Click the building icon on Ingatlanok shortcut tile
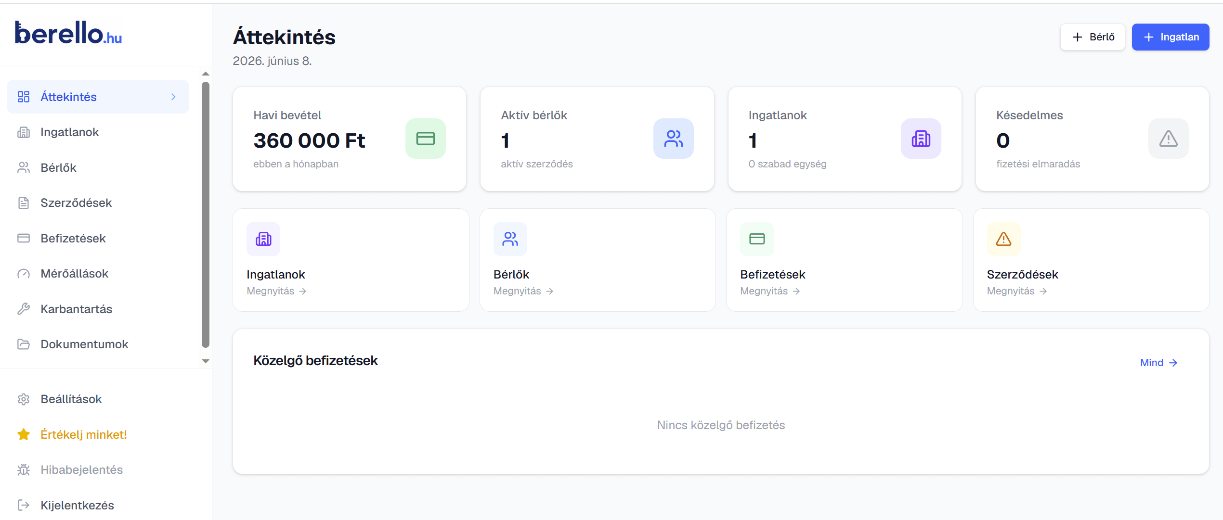 (x=263, y=239)
